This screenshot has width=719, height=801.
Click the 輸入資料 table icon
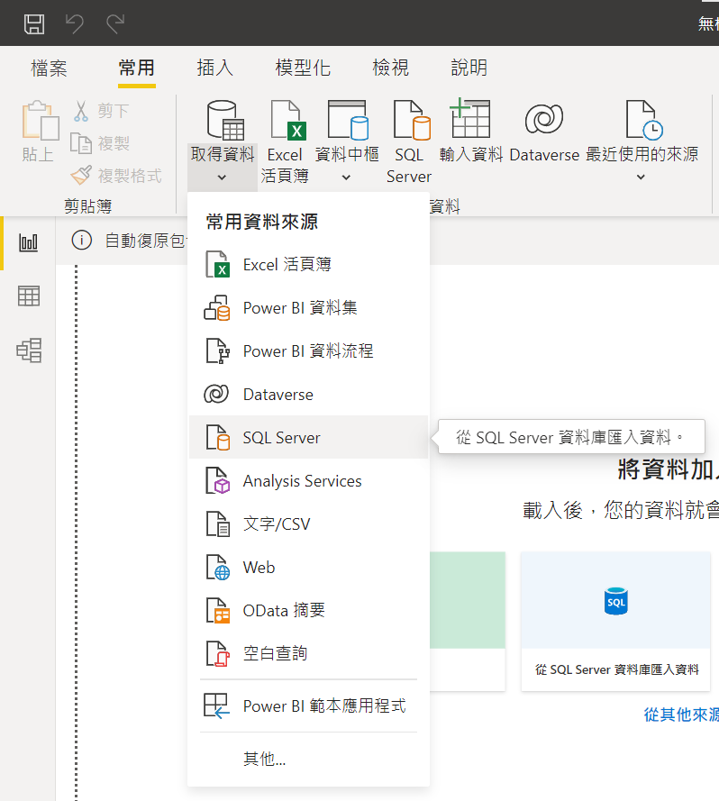pos(470,119)
